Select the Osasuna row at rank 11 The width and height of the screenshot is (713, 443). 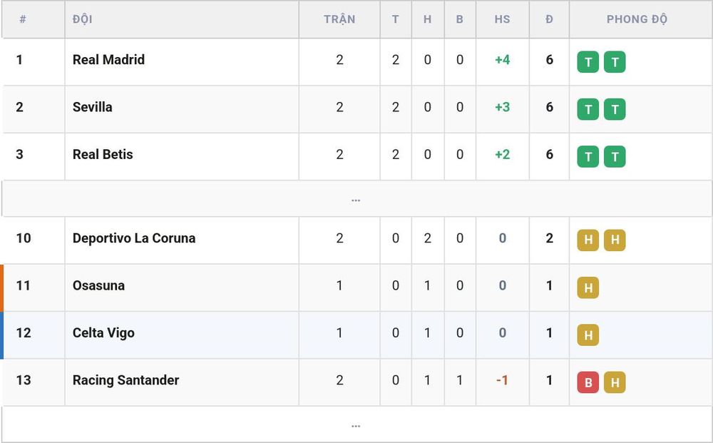pyautogui.click(x=356, y=287)
